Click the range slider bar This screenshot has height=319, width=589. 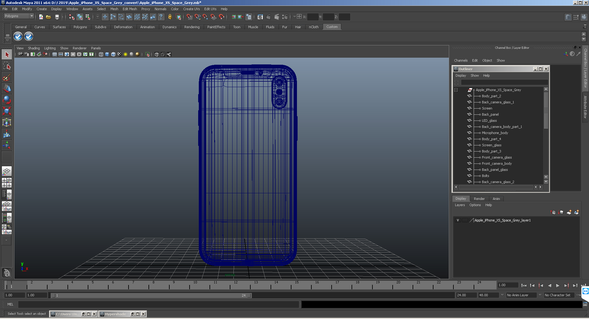(x=151, y=295)
